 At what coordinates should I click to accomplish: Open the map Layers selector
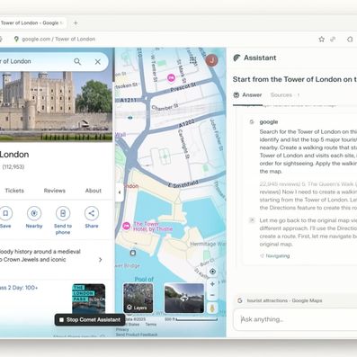click(138, 299)
